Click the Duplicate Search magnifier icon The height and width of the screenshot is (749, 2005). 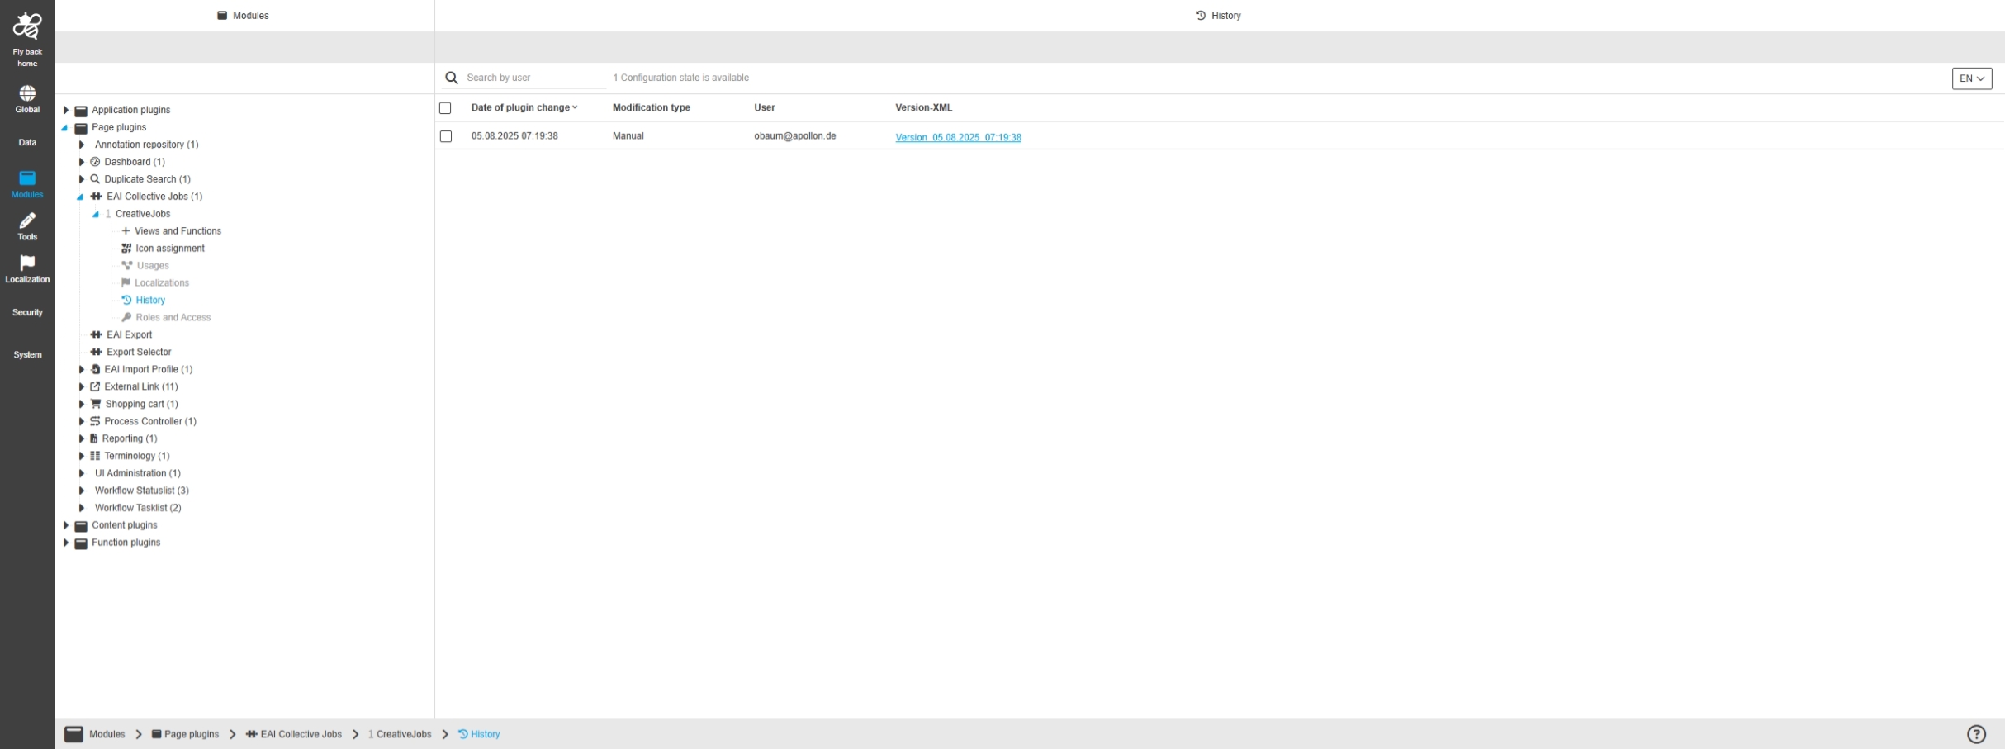(95, 179)
